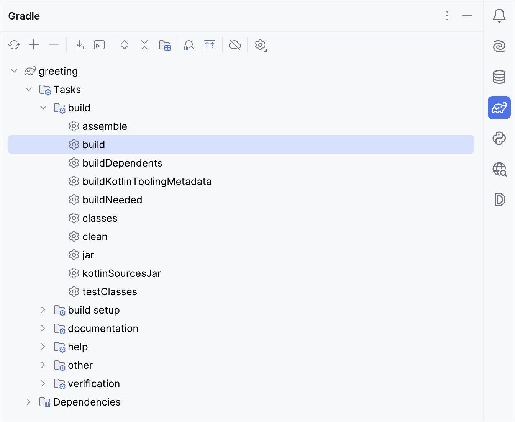Click the Sync All Gradle Projects icon
515x422 pixels.
[x=14, y=45]
